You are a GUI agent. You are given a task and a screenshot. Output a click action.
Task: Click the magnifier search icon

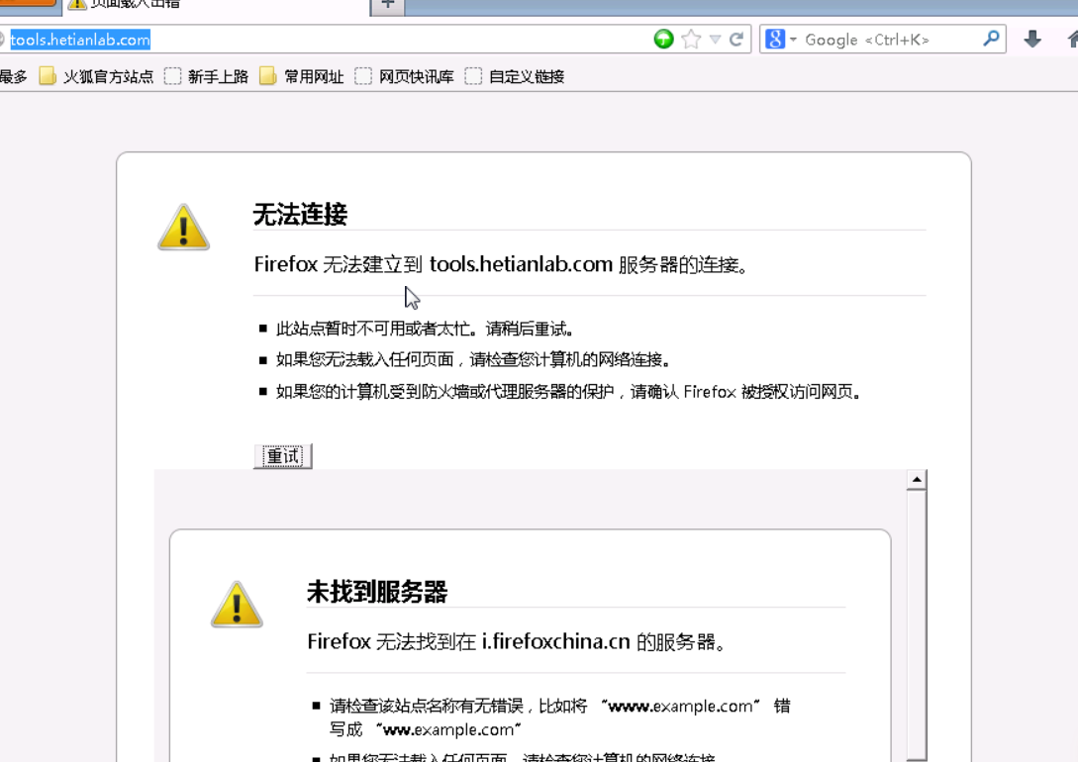[991, 39]
